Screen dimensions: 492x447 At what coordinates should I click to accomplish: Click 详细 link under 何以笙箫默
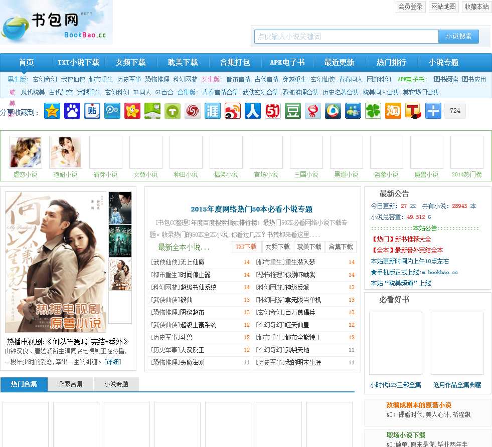pyautogui.click(x=113, y=362)
